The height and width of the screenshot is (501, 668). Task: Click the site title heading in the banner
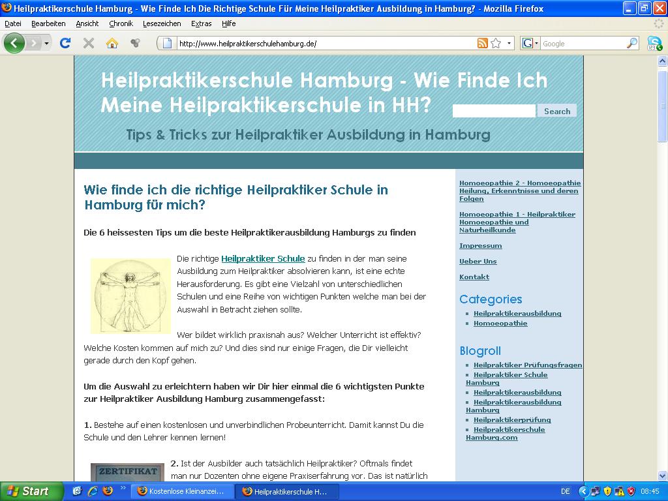point(324,93)
